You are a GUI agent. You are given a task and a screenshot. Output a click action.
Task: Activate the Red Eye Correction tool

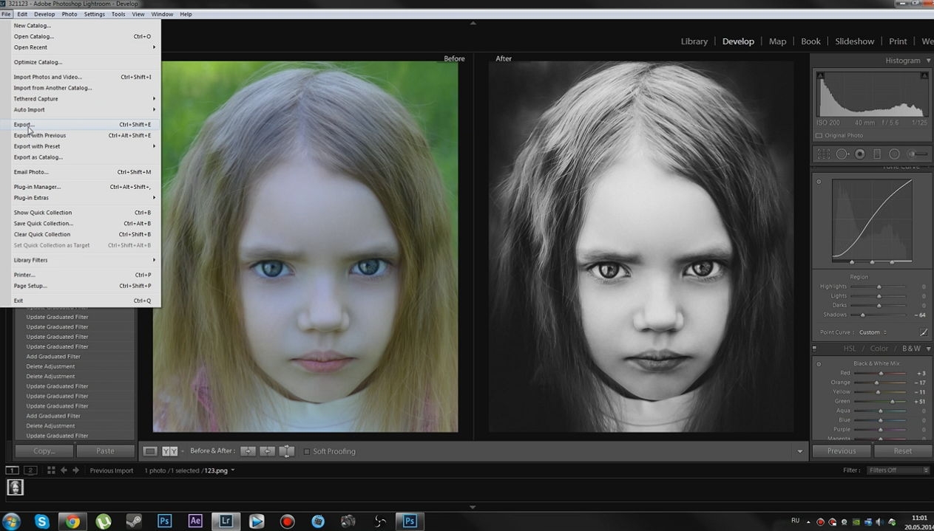(859, 154)
